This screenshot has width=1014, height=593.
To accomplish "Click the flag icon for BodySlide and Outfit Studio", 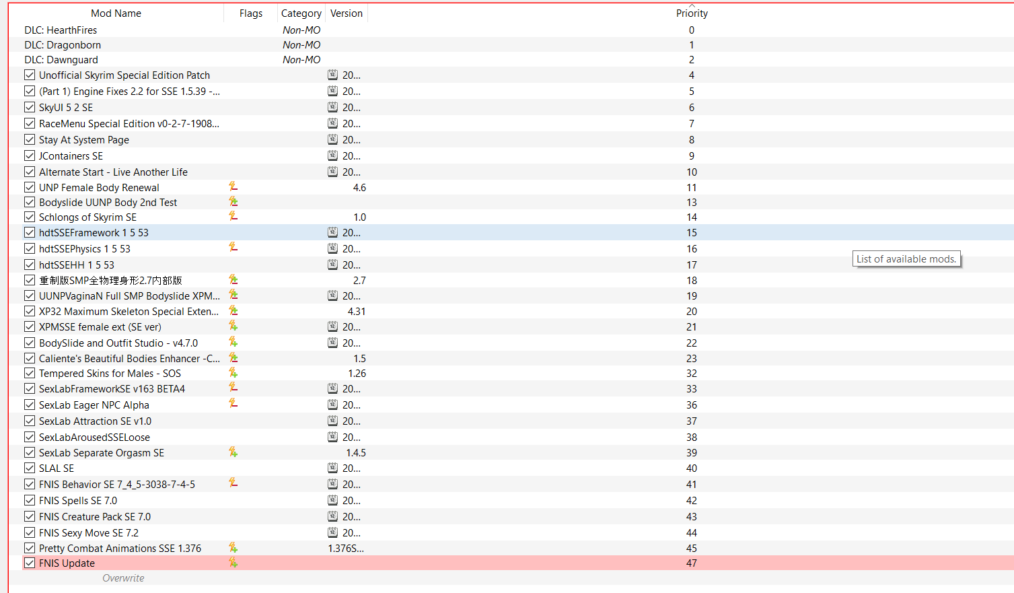I will pyautogui.click(x=233, y=342).
